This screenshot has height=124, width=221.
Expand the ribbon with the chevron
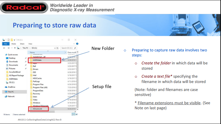coord(74,44)
